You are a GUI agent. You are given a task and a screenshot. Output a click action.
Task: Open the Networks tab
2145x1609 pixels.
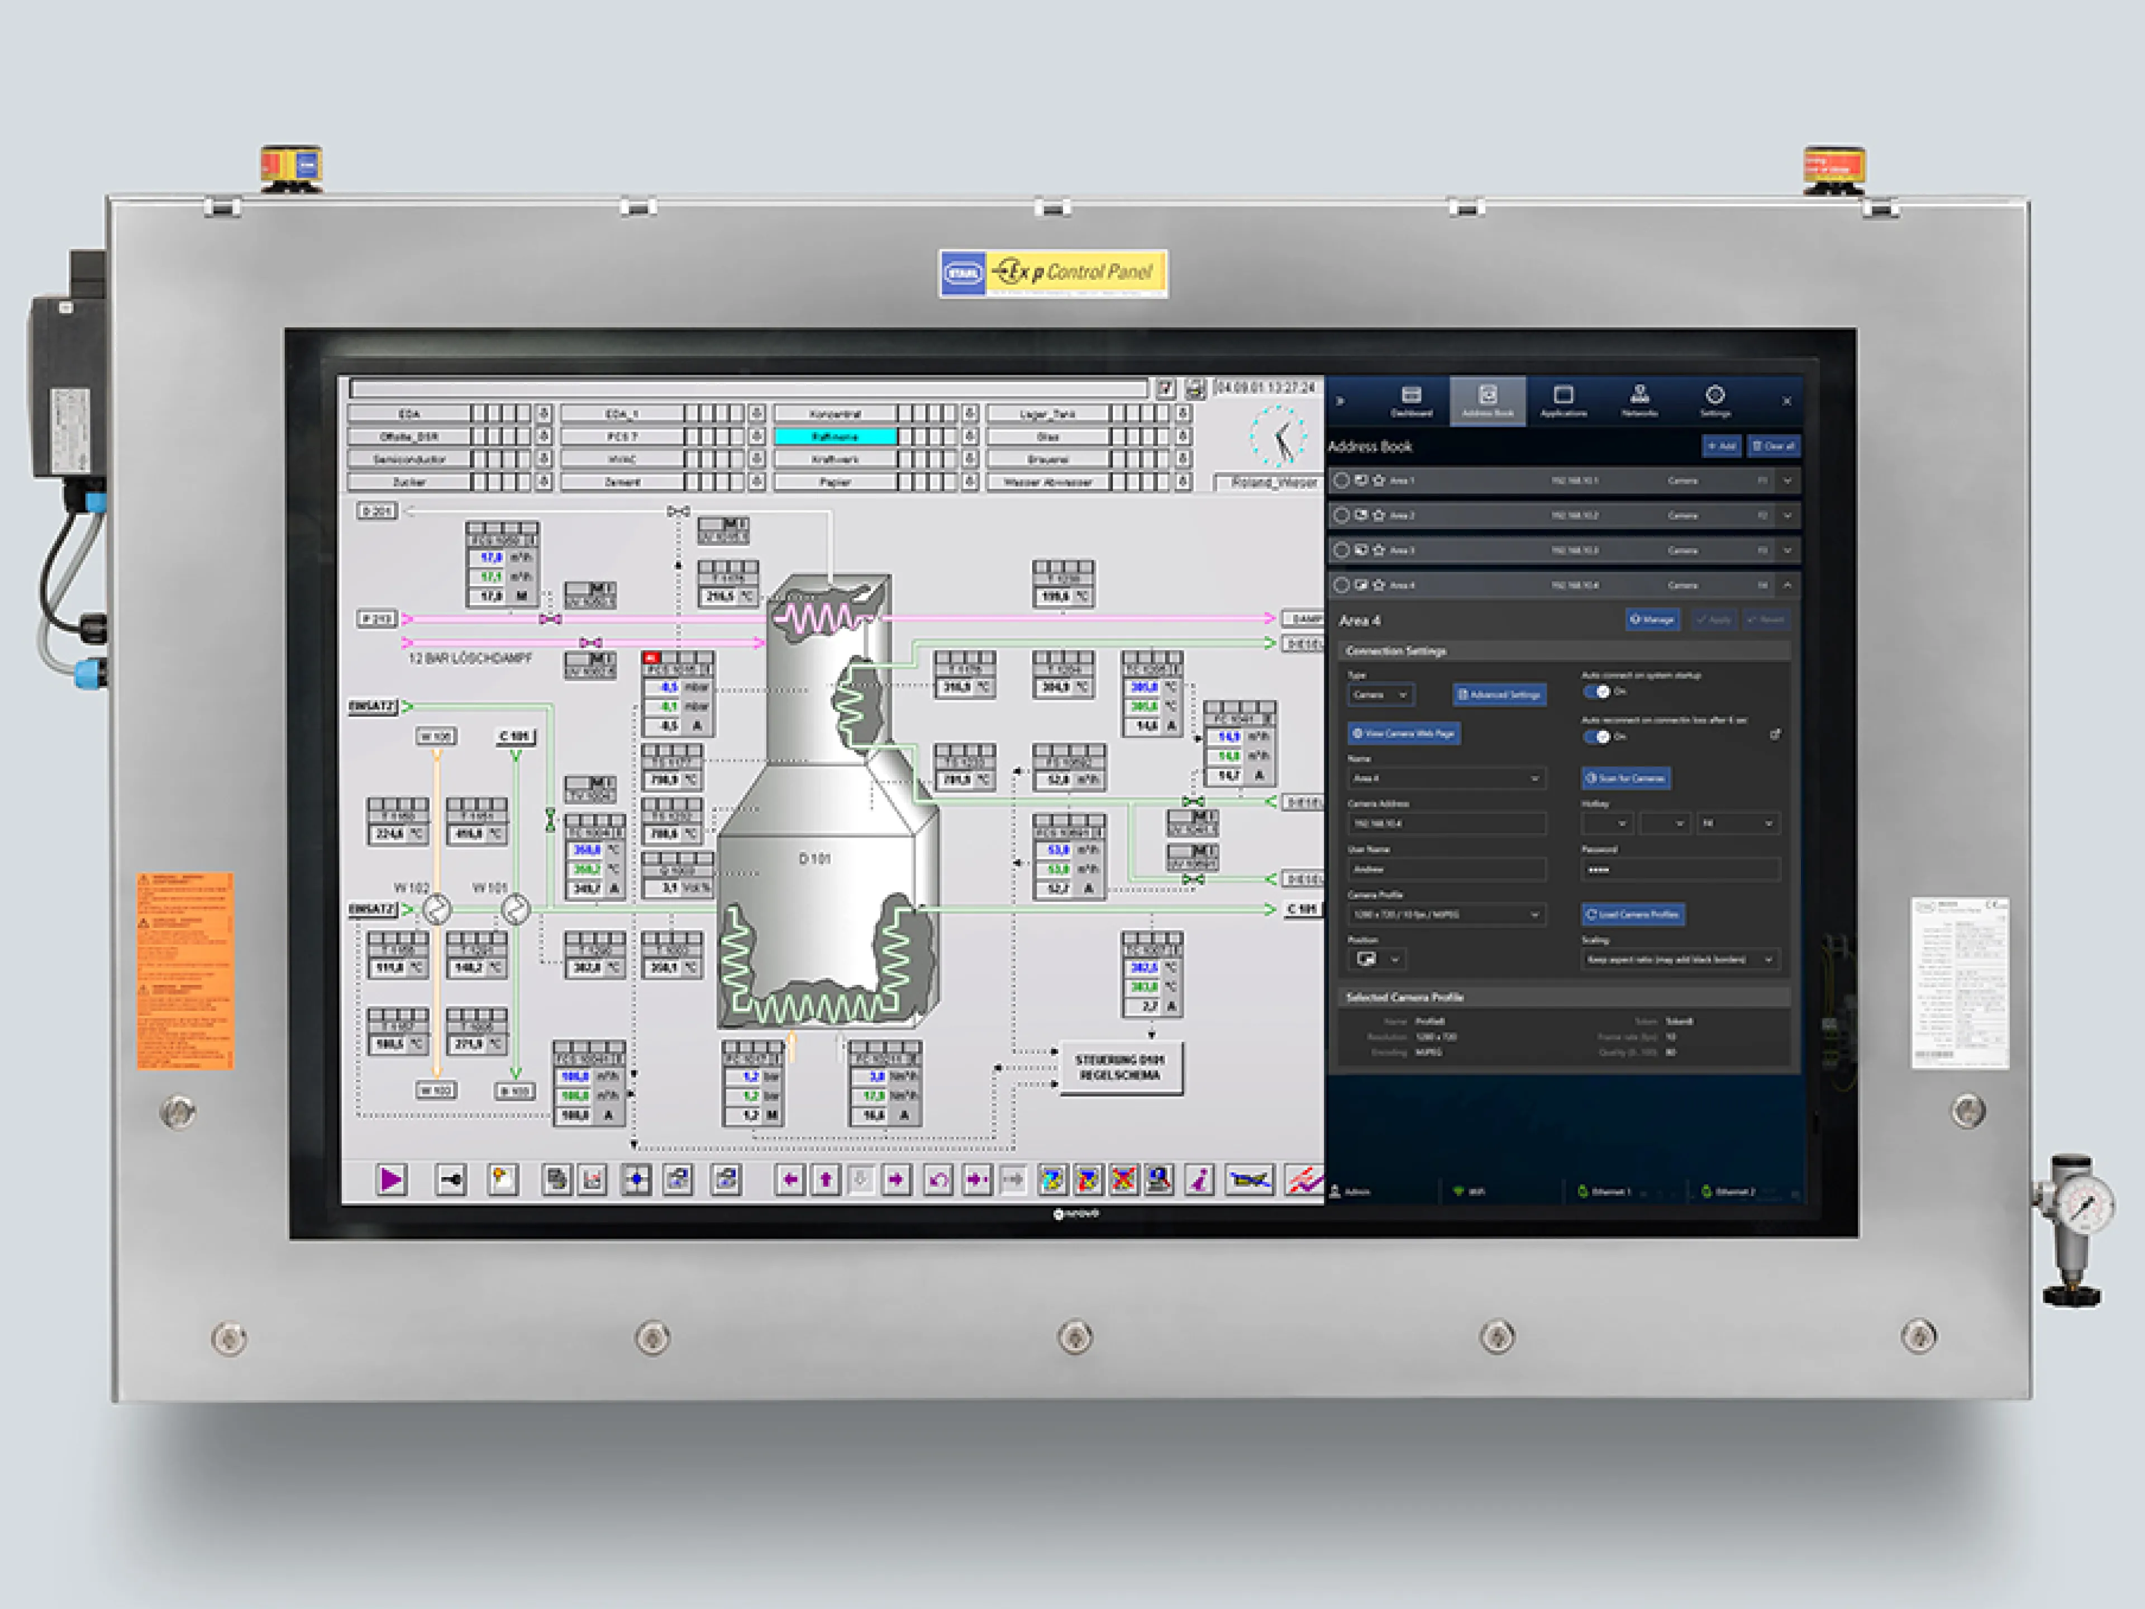point(1639,401)
